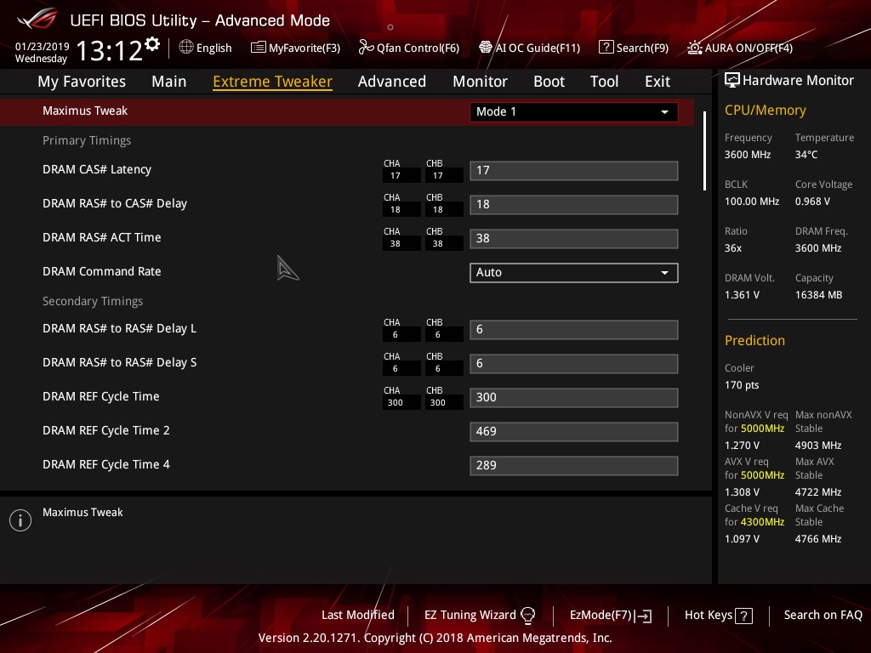Open the Exit tab
This screenshot has width=871, height=653.
click(658, 82)
